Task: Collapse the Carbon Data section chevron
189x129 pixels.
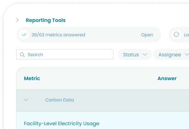Action: pos(26,100)
